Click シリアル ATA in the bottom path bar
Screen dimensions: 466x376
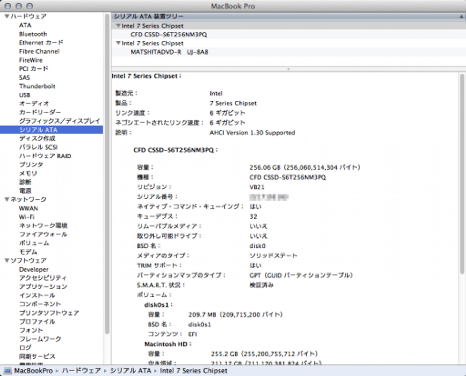[x=130, y=371]
